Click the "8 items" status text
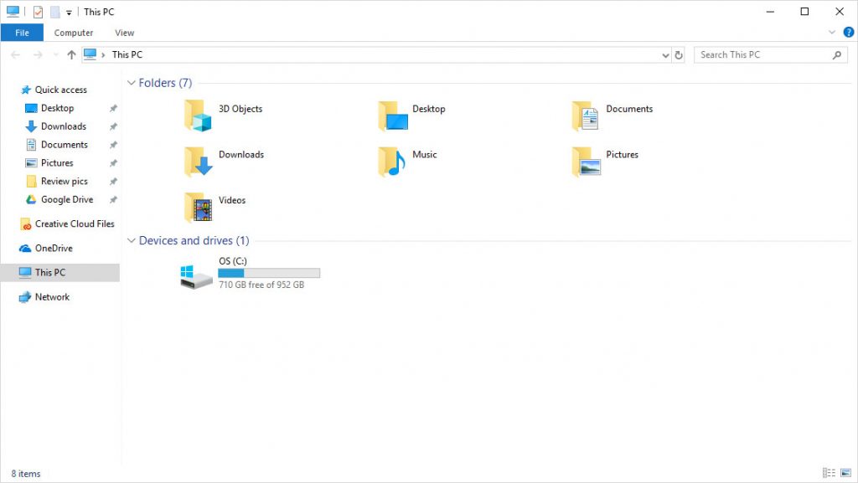Viewport: 858px width, 483px height. click(x=26, y=474)
